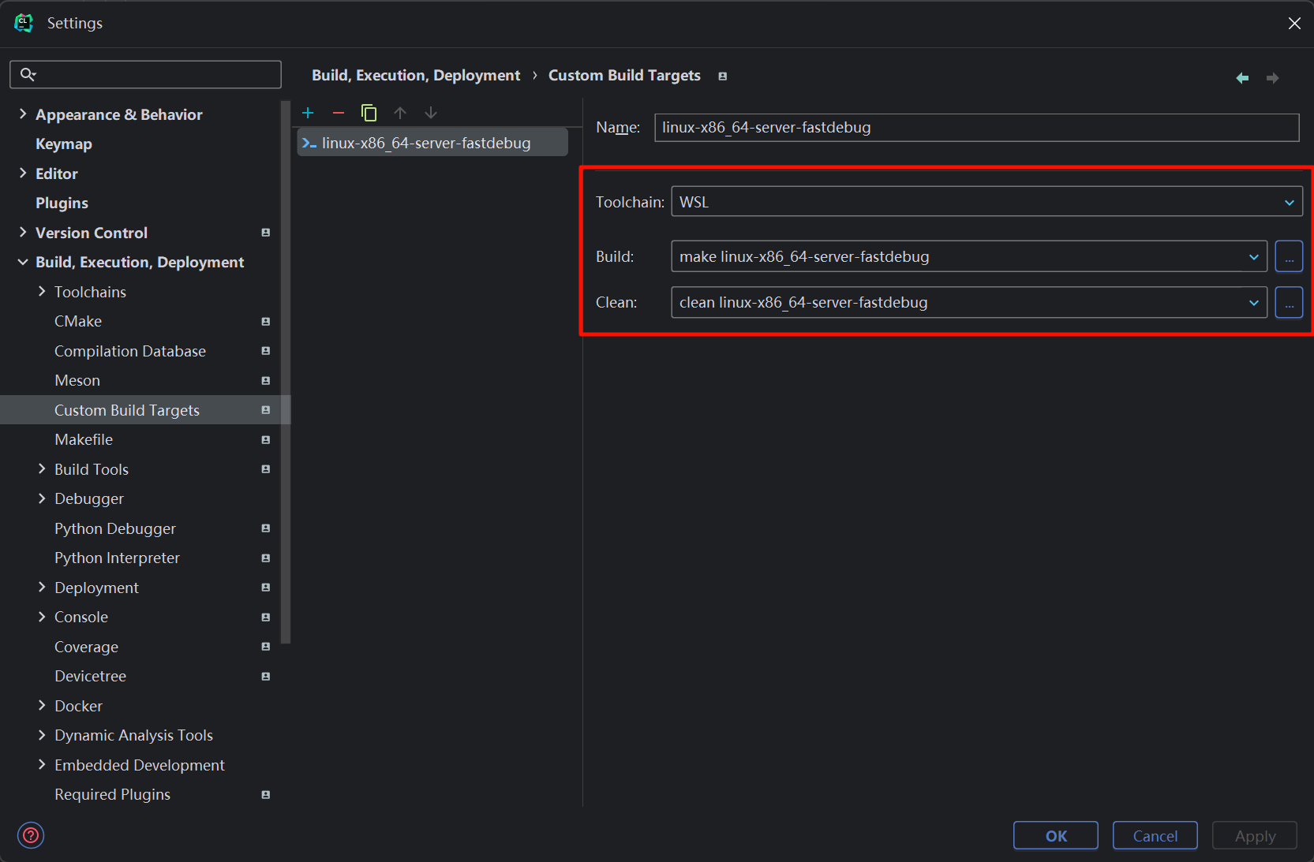Click project icon beside Python Debugger
The height and width of the screenshot is (862, 1314).
point(266,528)
